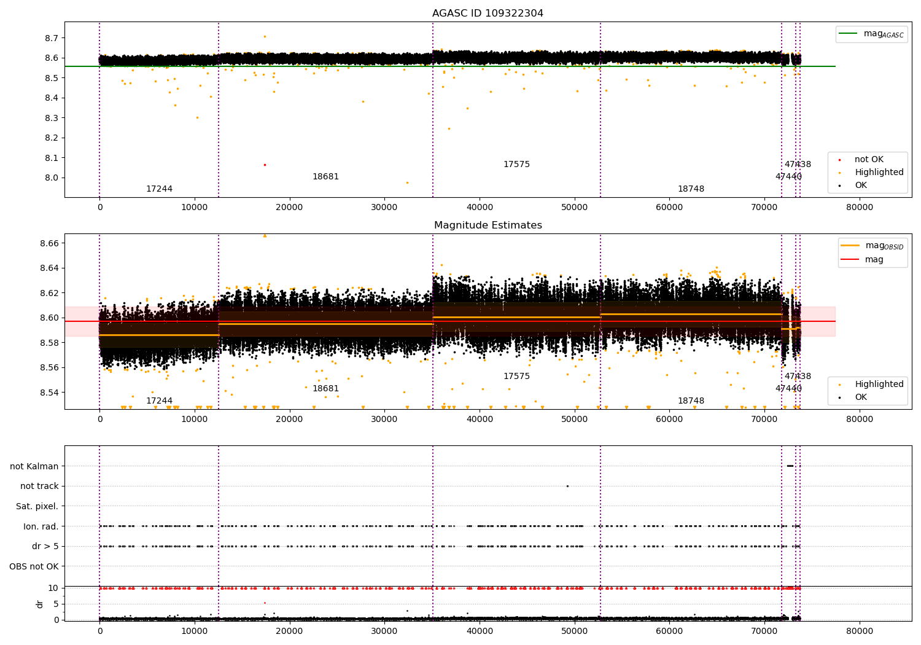Click the lone data point on the "not track" row
This screenshot has width=921, height=645.
[567, 486]
